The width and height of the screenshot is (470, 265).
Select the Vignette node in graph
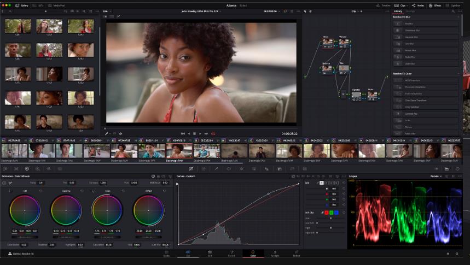click(356, 94)
